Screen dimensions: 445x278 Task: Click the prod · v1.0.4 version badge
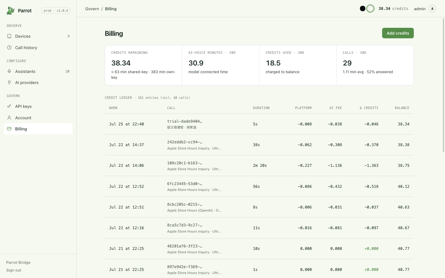[x=56, y=11]
